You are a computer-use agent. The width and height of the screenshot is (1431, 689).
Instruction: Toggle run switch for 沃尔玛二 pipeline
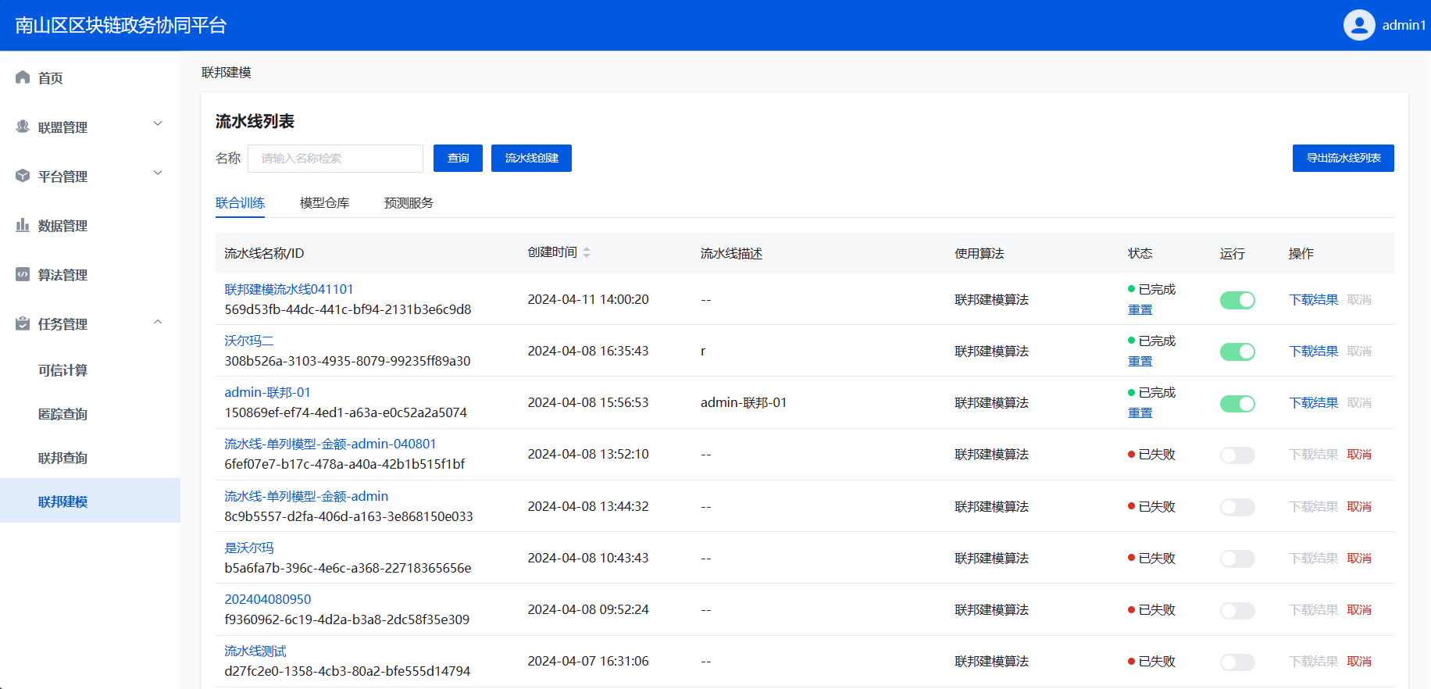[x=1237, y=352]
